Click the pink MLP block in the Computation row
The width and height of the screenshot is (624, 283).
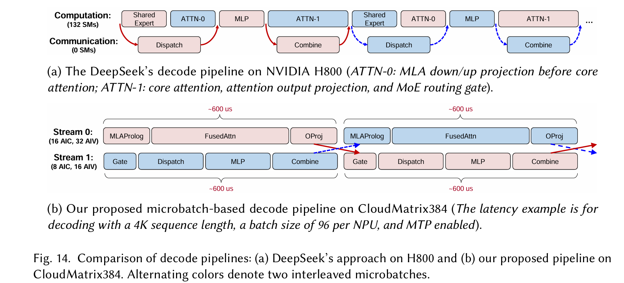[x=242, y=19]
